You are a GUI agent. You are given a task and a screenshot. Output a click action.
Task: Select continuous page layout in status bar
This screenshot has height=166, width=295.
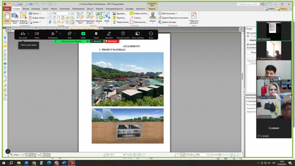click(x=182, y=155)
